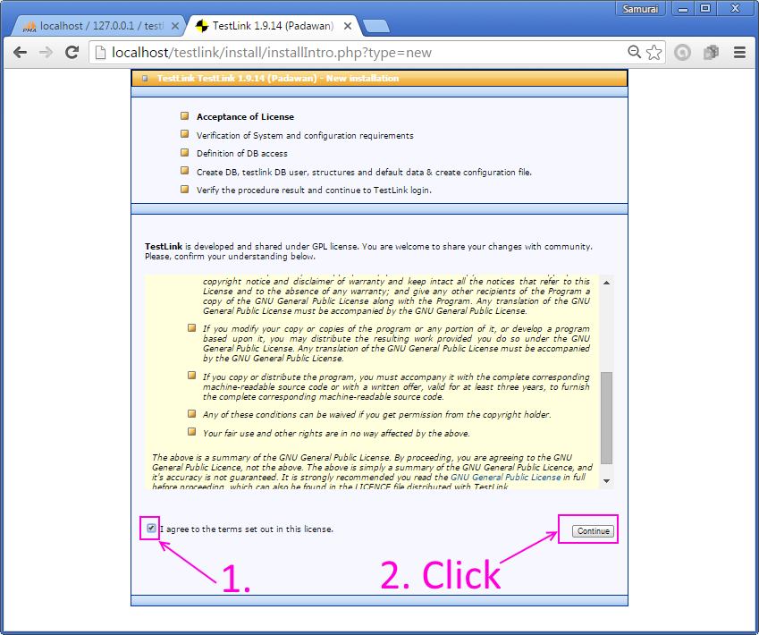Click the bullet icon beside Definition of DB access

pyautogui.click(x=184, y=153)
